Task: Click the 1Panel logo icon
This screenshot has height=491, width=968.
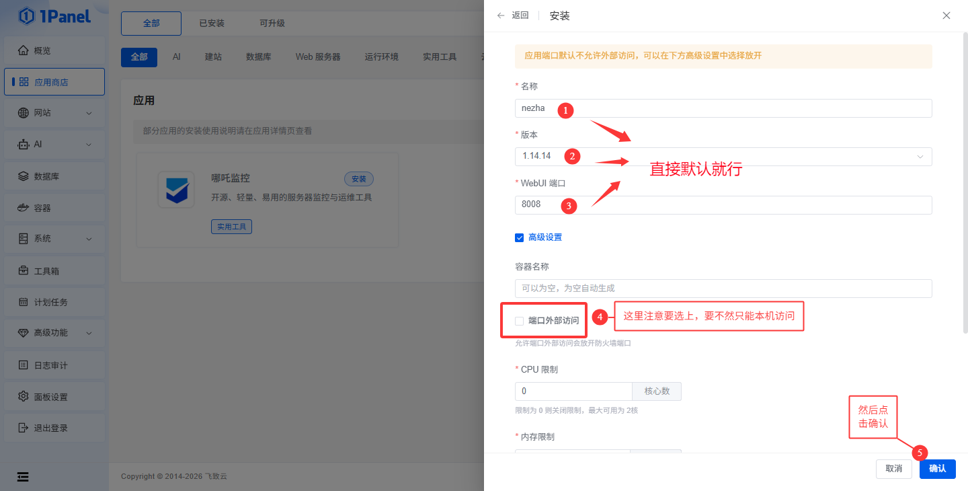Action: [x=26, y=15]
